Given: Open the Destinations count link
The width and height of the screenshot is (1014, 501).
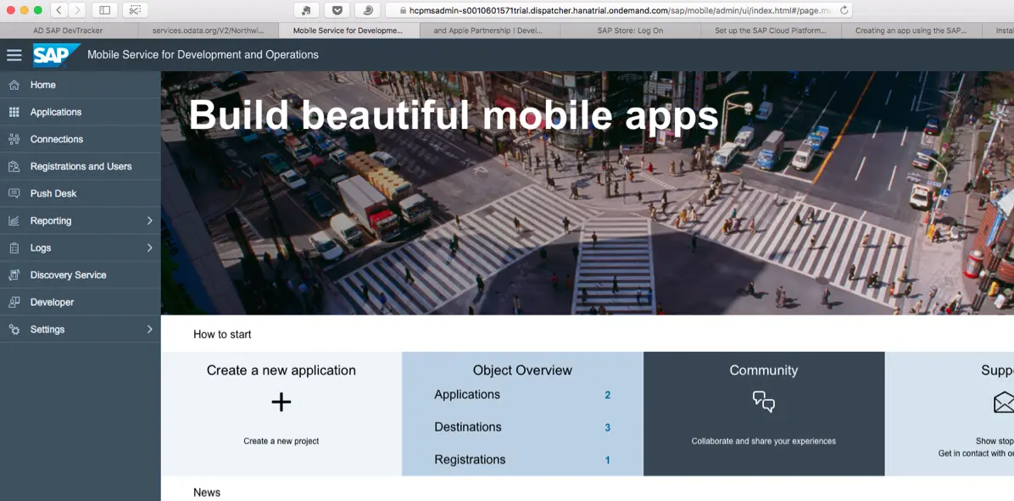Looking at the screenshot, I should click(607, 428).
